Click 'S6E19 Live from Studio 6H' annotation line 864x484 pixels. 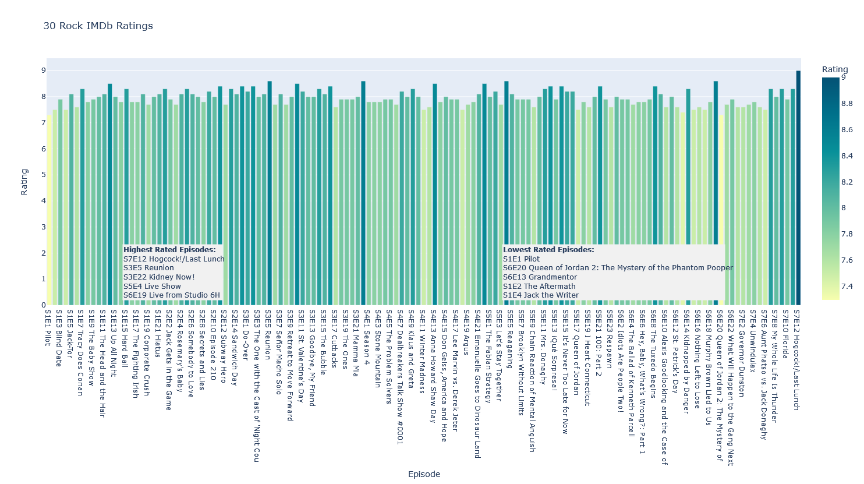click(172, 295)
